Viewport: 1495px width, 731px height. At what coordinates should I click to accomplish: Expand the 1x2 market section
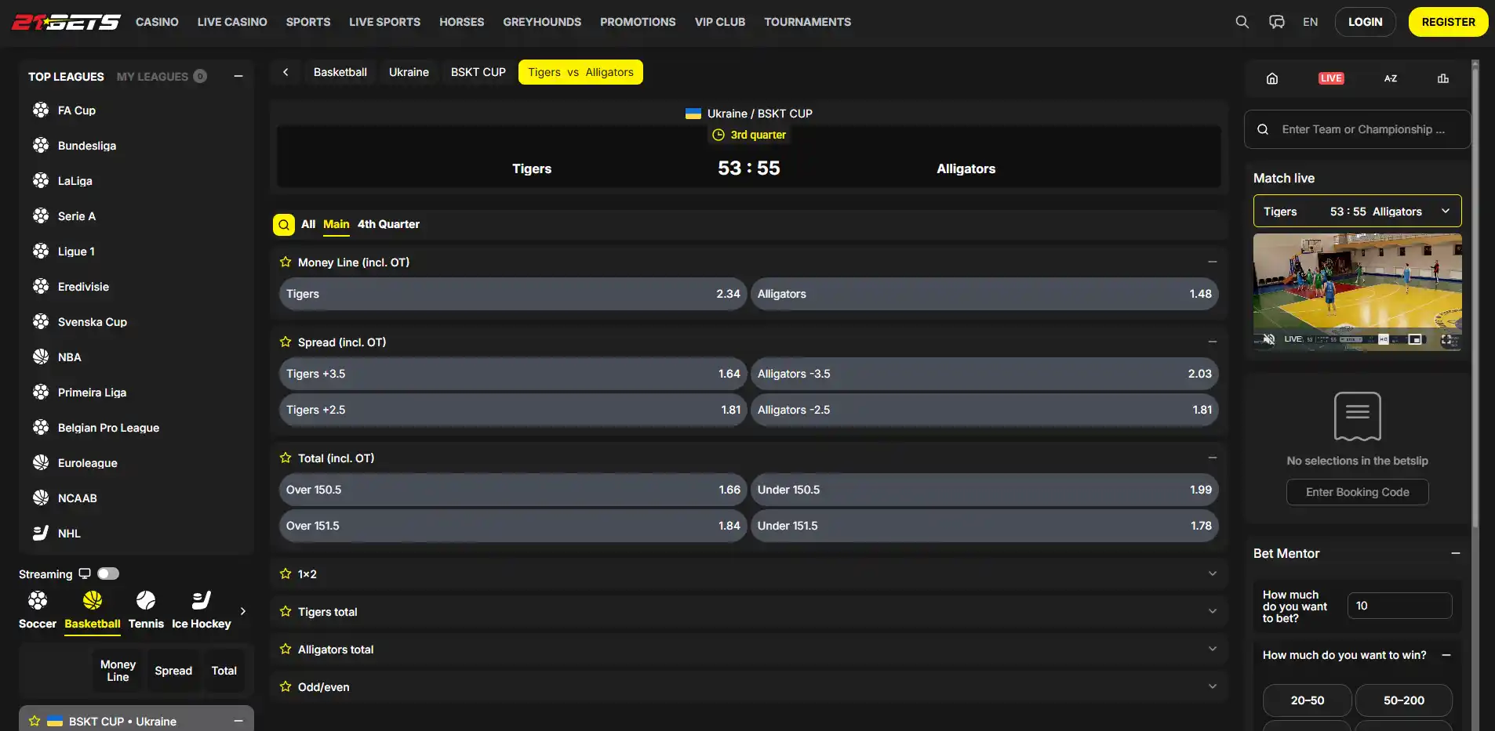click(x=748, y=574)
